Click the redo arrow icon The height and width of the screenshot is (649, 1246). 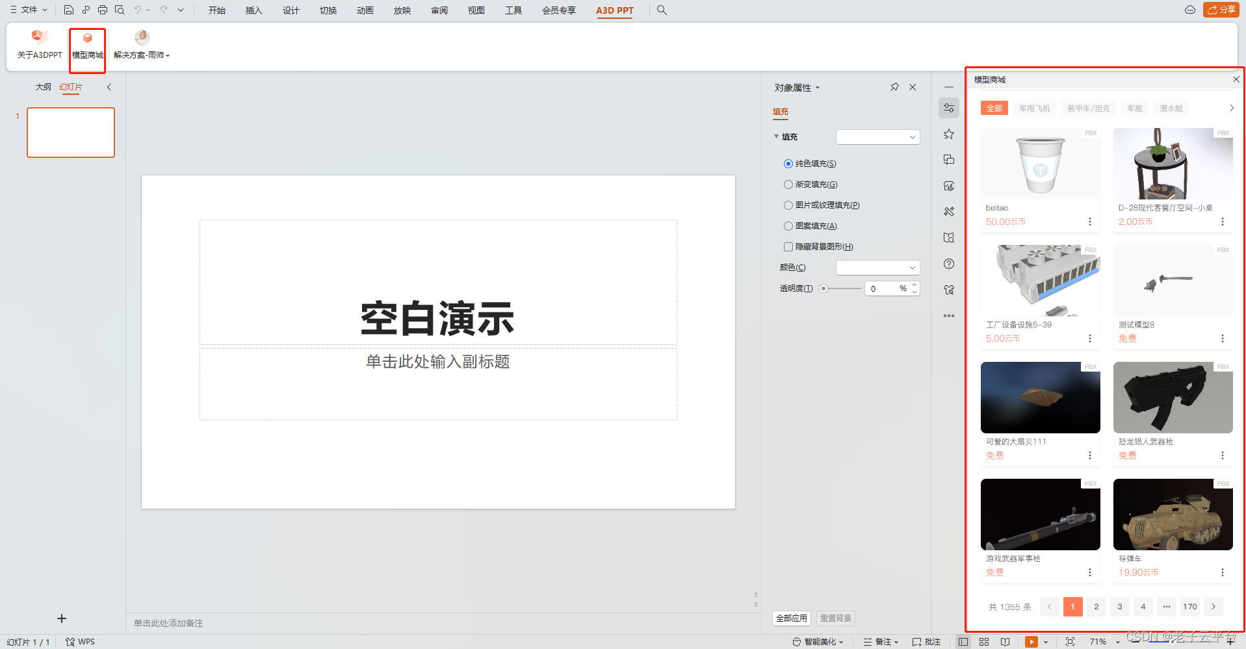point(164,10)
